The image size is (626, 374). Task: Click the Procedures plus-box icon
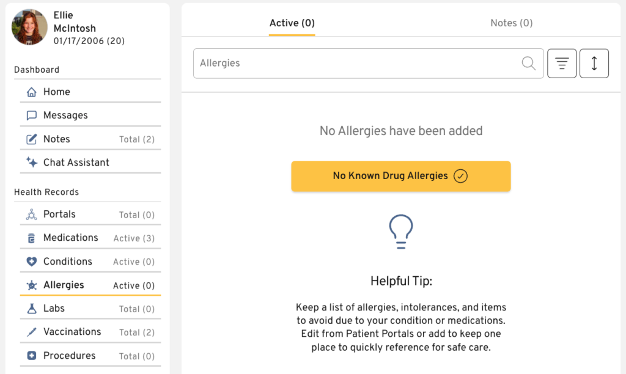(x=32, y=356)
